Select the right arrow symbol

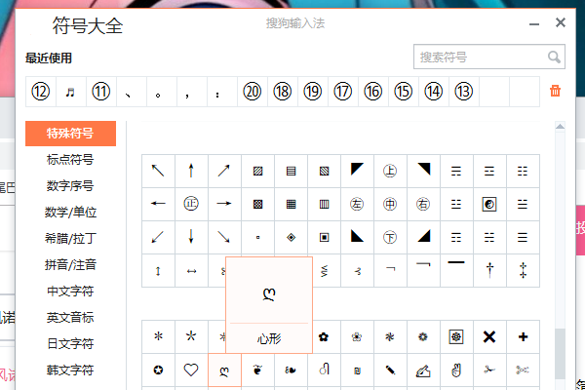pos(224,204)
